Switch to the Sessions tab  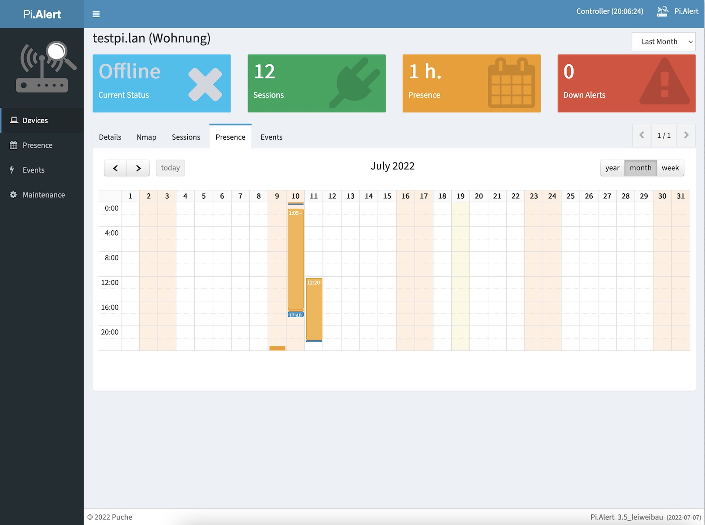pos(186,137)
